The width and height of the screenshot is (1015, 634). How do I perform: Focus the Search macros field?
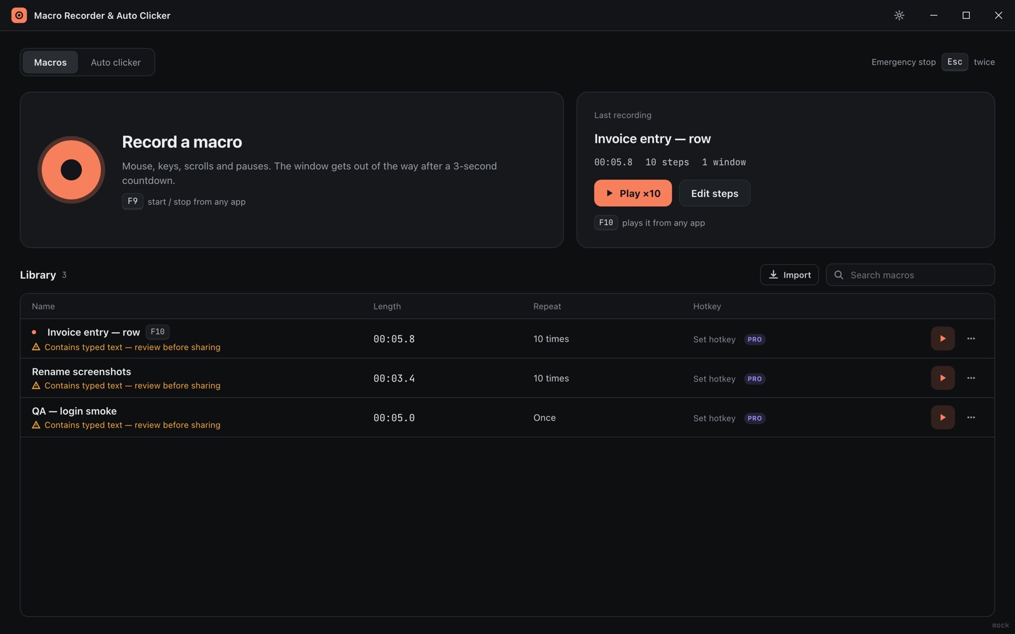910,275
